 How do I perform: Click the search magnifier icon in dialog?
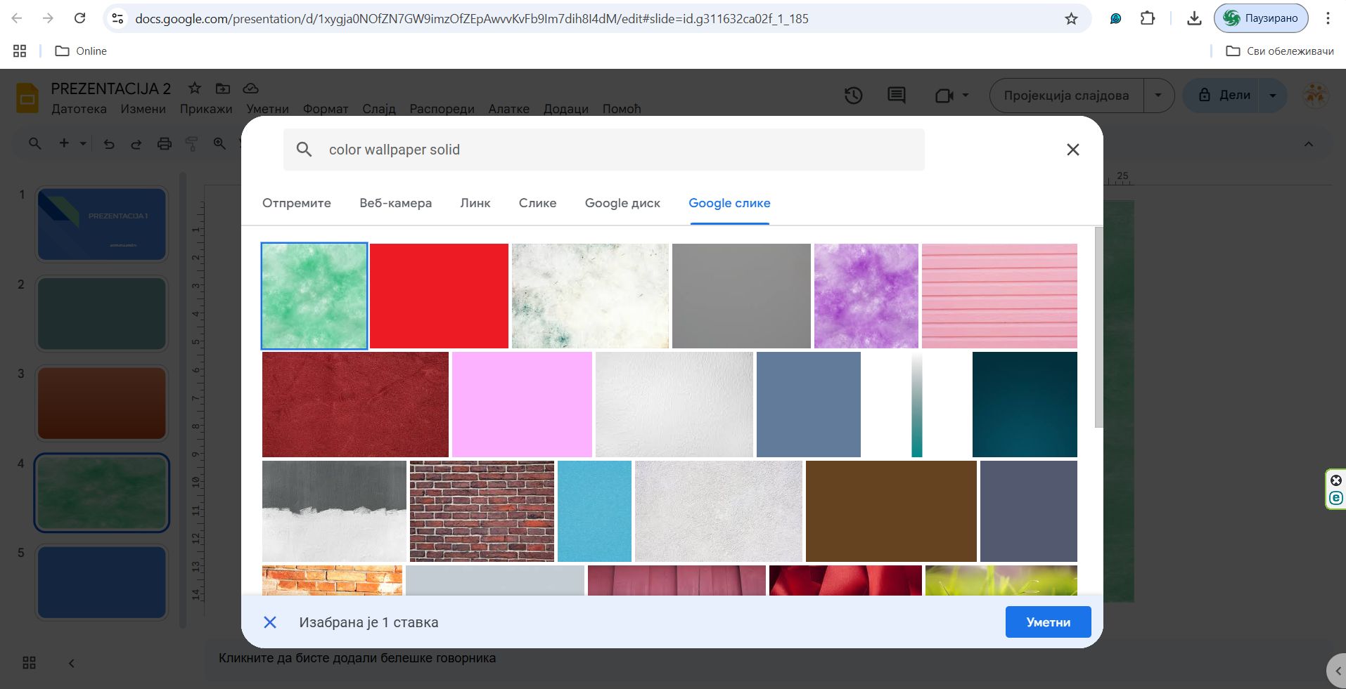click(304, 150)
